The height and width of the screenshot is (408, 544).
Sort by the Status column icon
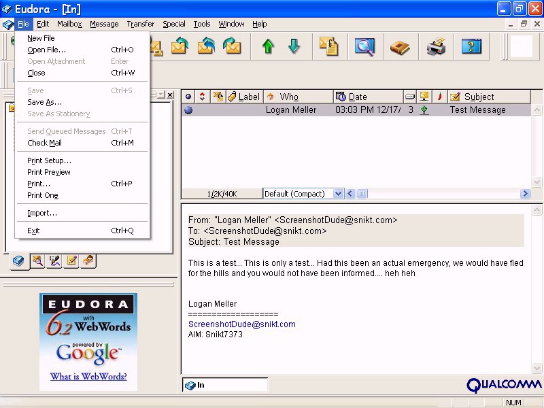tap(188, 97)
